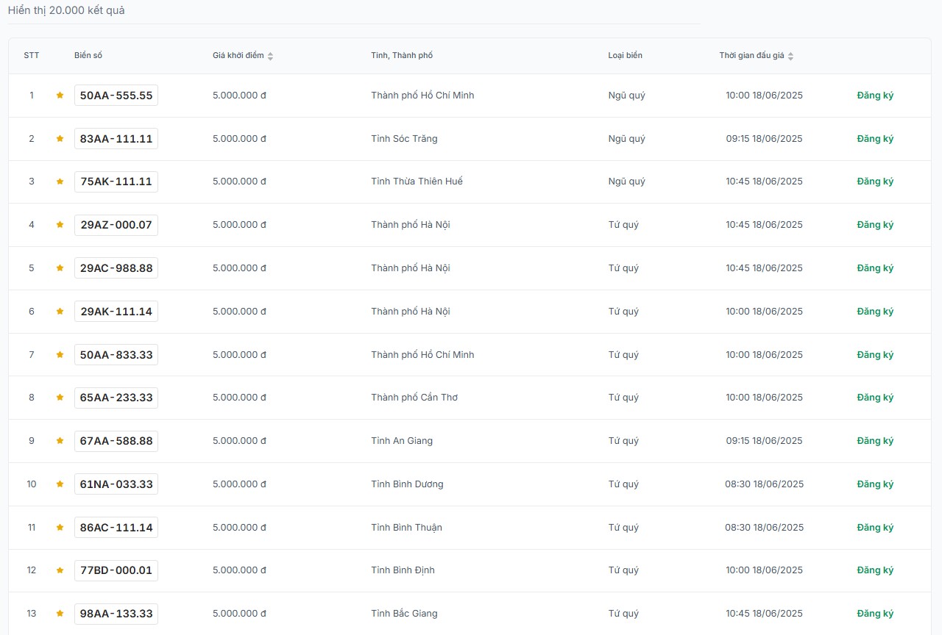The image size is (942, 635).
Task: Choose Đăng ký in the 67AA-588.88 row
Action: pyautogui.click(x=875, y=441)
